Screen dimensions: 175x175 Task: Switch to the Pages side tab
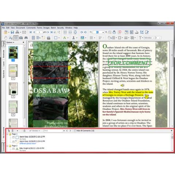pyautogui.click(x=4, y=44)
